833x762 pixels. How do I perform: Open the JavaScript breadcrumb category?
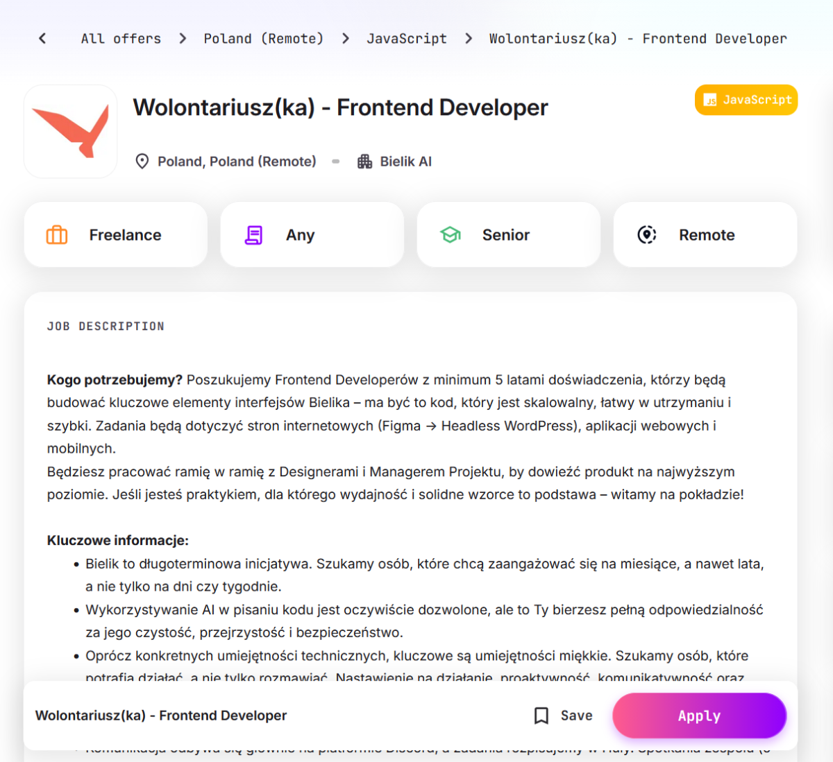406,39
